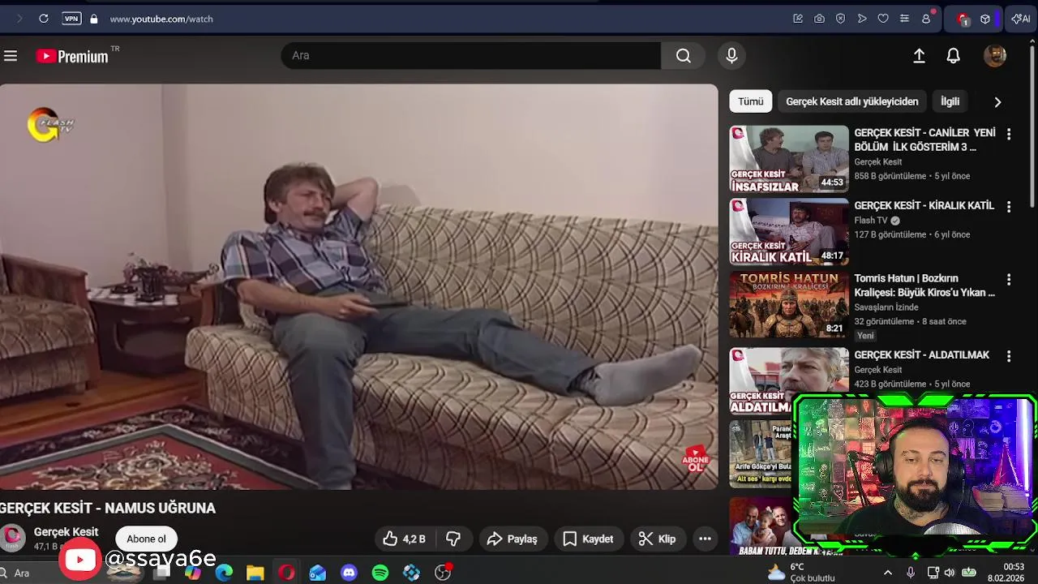Click the video player to pause
The width and height of the screenshot is (1038, 584).
358,286
